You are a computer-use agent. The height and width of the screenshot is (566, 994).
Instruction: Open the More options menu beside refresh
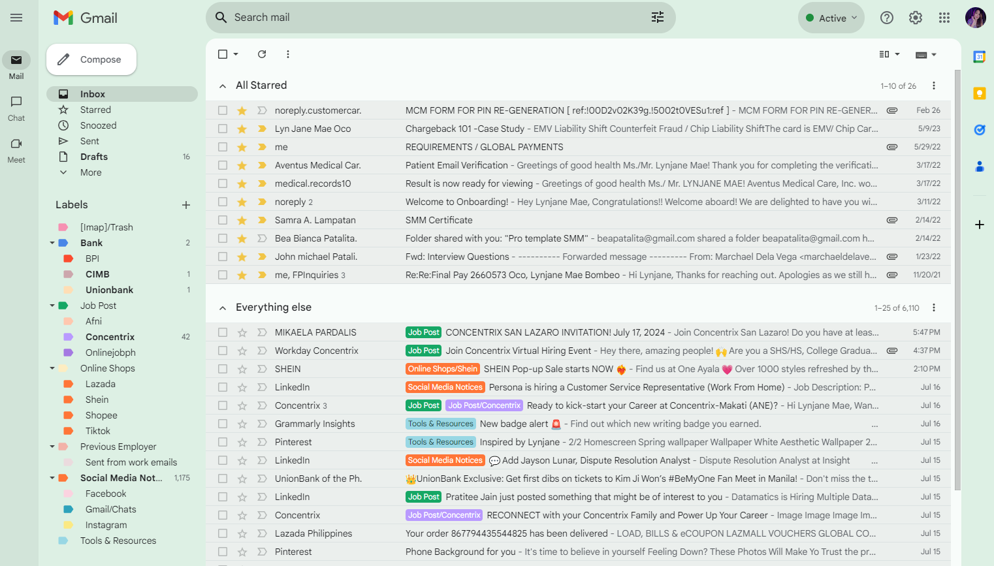(x=288, y=54)
